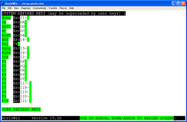Open the Communicate menu
The image size is (187, 122).
coord(39,8)
